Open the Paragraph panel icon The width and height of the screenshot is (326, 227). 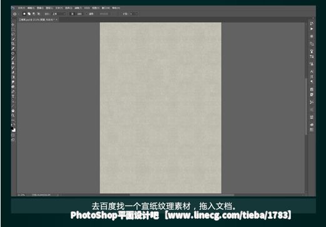click(x=312, y=82)
